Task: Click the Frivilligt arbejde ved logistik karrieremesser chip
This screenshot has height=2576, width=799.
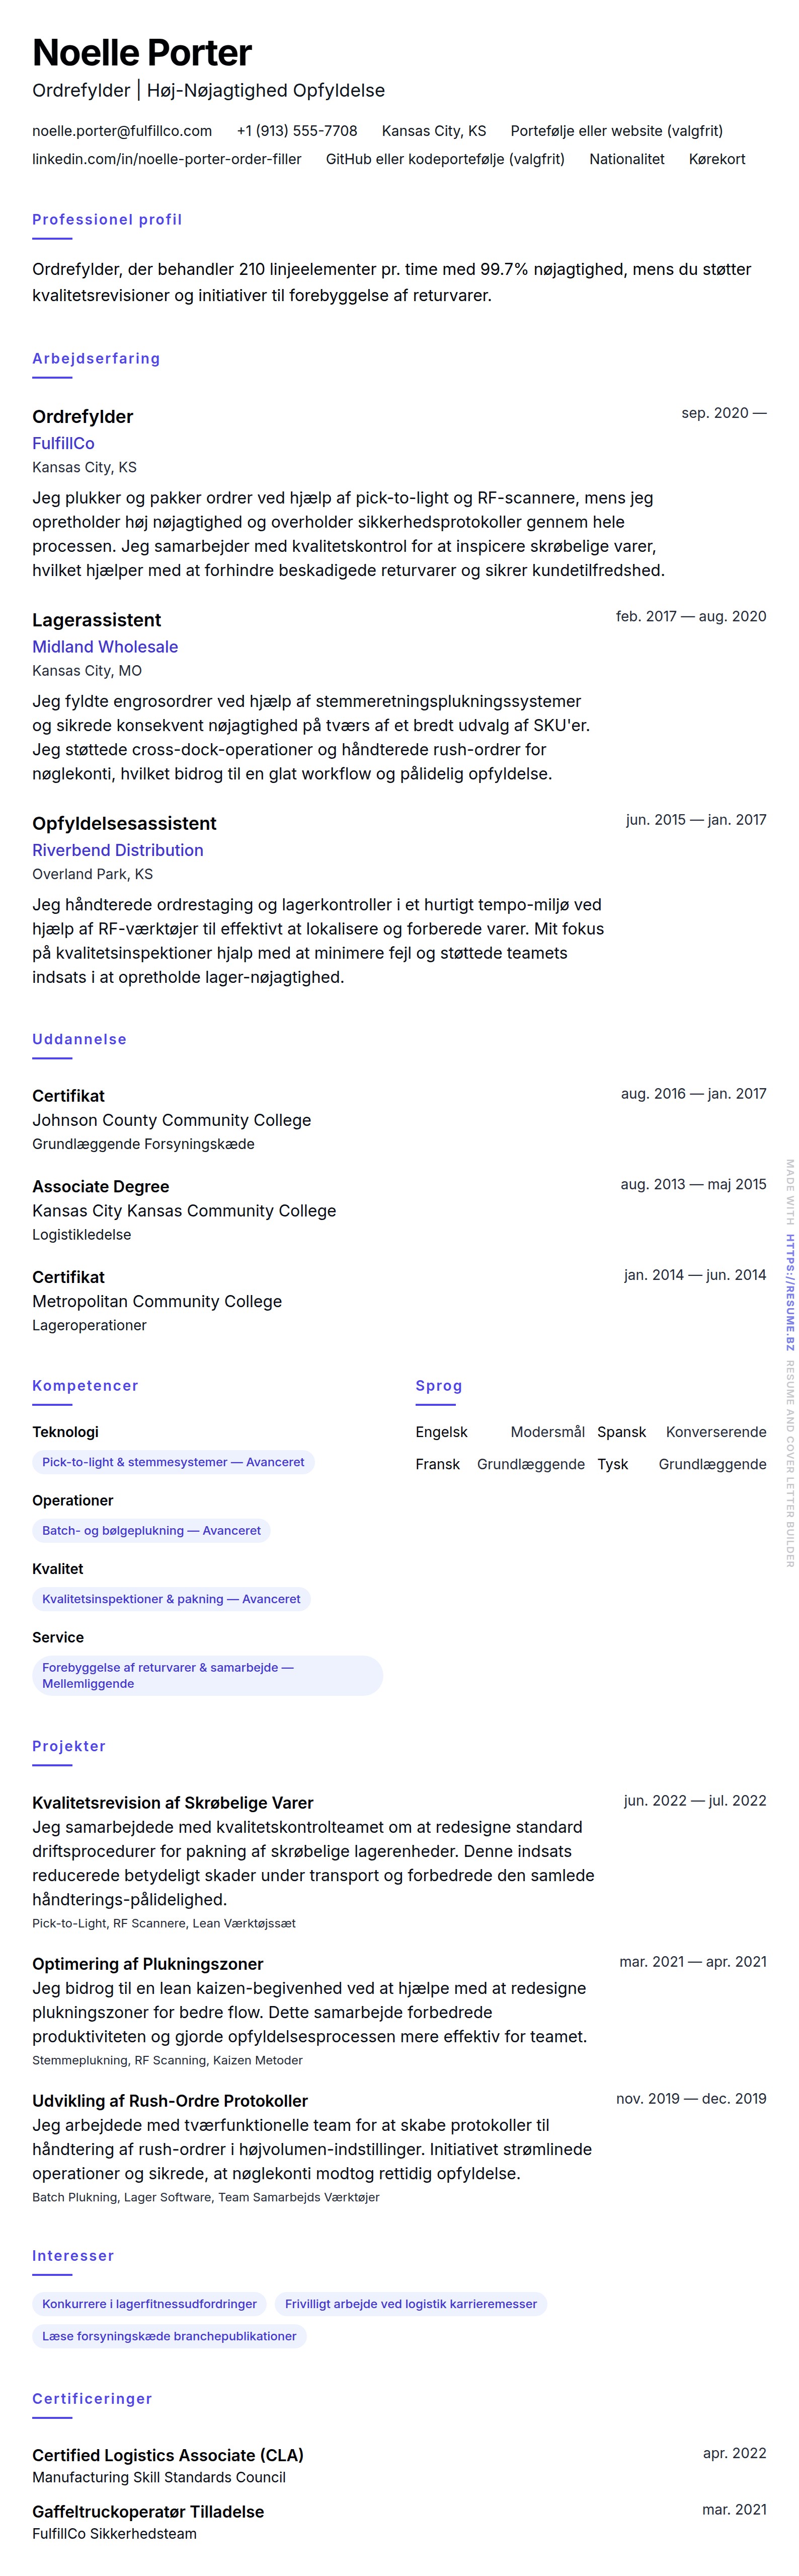Action: tap(411, 2304)
